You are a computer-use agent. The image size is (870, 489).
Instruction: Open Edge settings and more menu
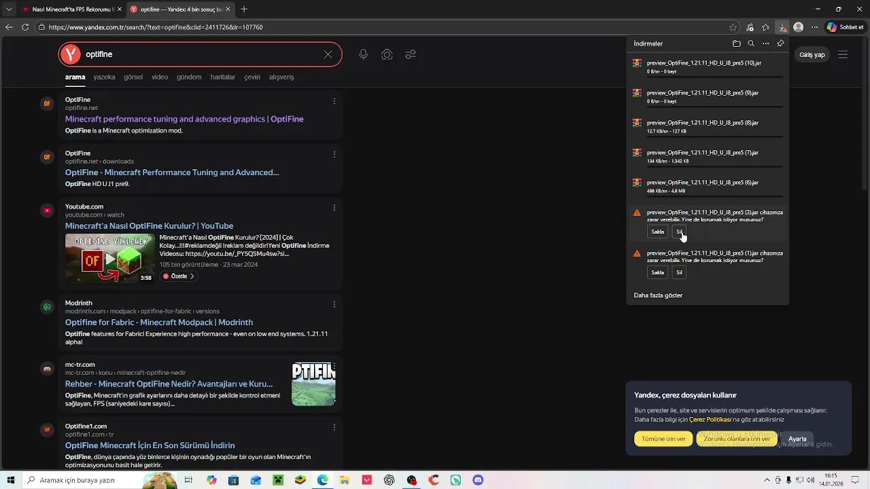tap(814, 27)
